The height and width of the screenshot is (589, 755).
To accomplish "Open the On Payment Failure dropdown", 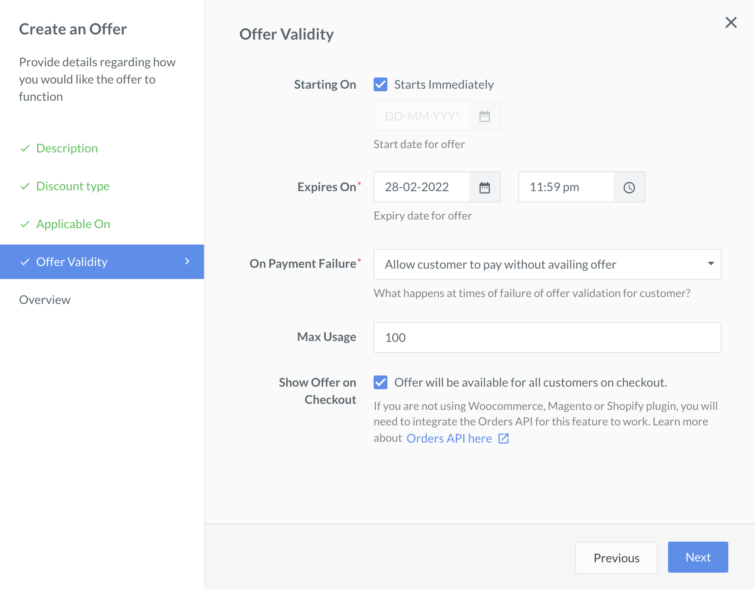I will [547, 264].
